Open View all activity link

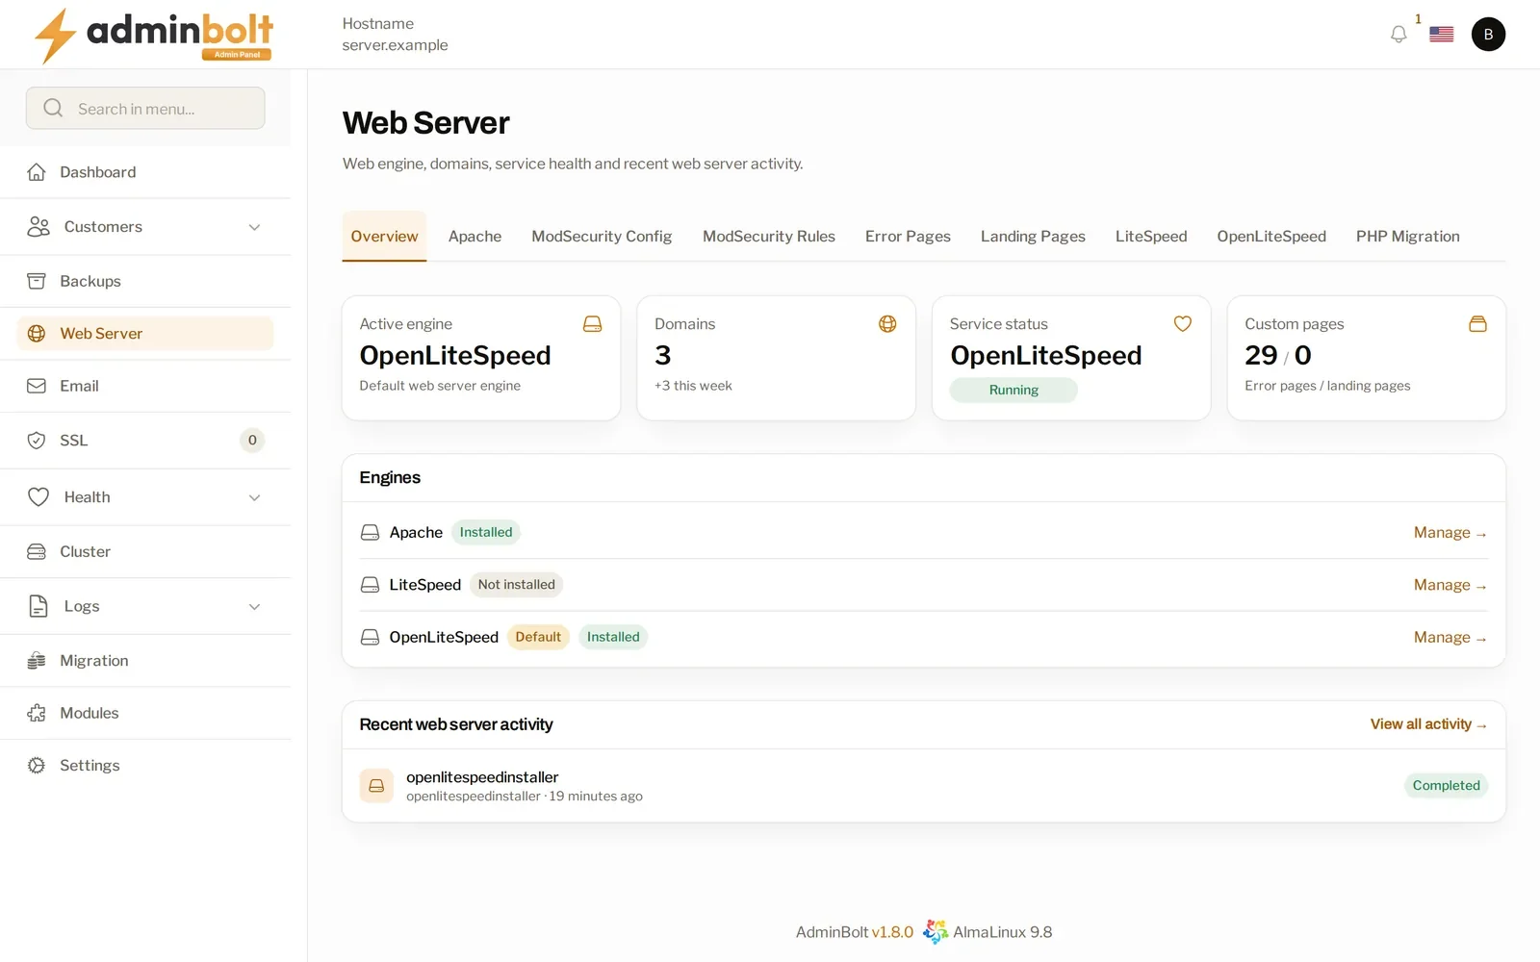click(x=1428, y=724)
